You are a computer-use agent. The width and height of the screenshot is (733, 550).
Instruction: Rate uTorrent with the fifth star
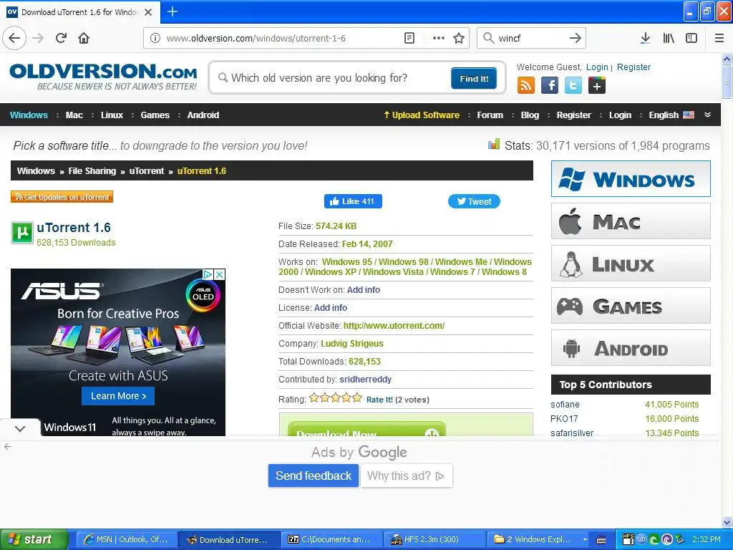point(357,398)
